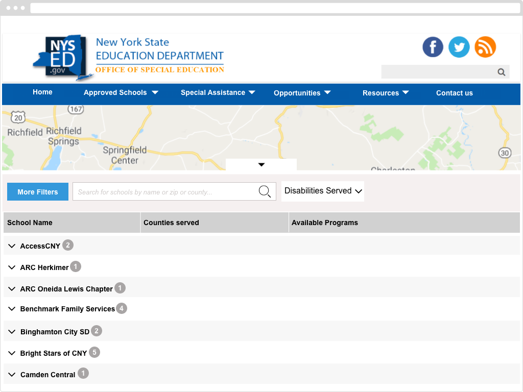The width and height of the screenshot is (523, 392).
Task: Click the Bright Stars of CNY count badge
Action: point(94,353)
